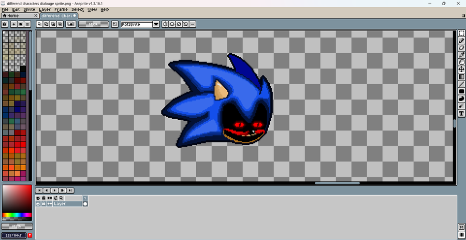
Task: Click the fourth rotation-style icon after RotSprite dropdown
Action: 186,24
